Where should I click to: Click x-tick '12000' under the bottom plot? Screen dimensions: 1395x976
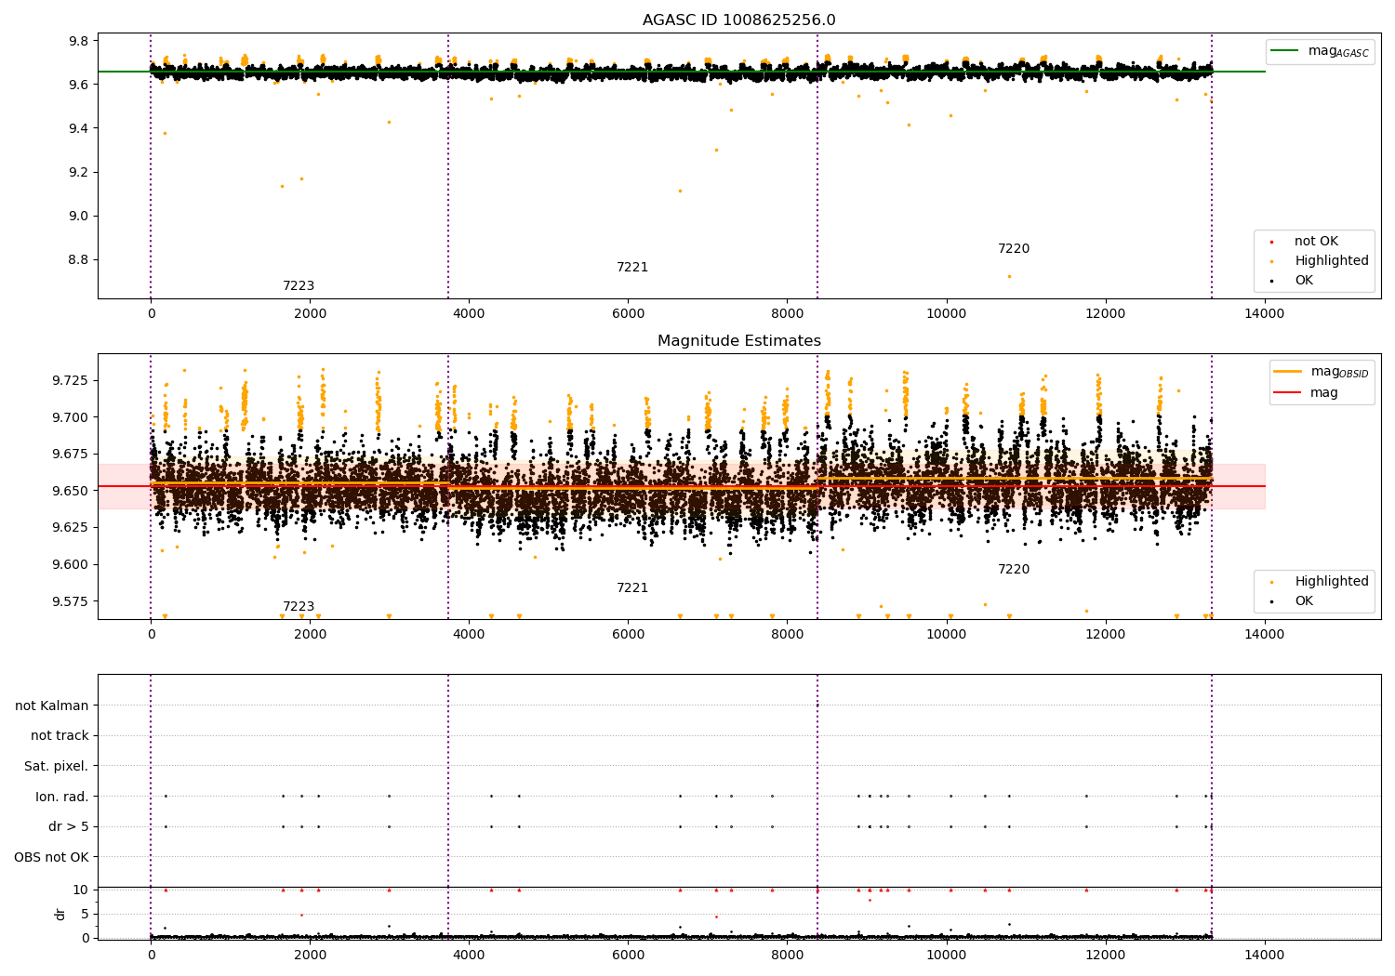click(x=1106, y=956)
